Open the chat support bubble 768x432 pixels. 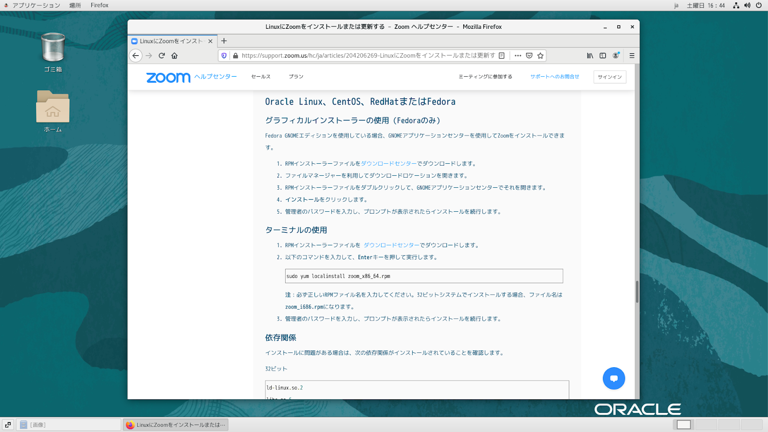click(614, 378)
